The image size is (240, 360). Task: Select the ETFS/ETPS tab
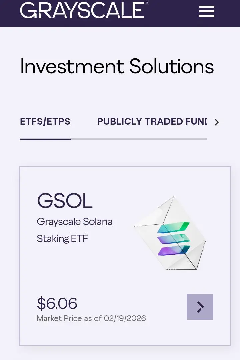[x=45, y=121]
